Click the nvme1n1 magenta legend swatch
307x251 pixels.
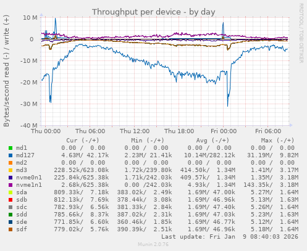[x=11, y=185]
